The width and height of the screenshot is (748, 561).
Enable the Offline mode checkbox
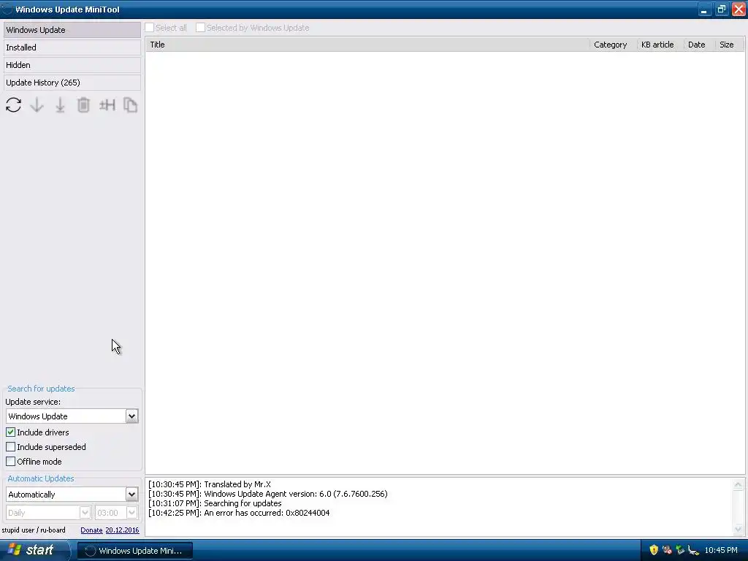pyautogui.click(x=10, y=462)
